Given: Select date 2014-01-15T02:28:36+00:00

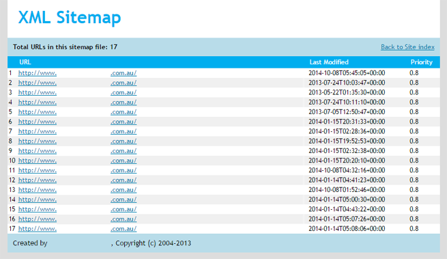Looking at the screenshot, I should click(x=347, y=131).
